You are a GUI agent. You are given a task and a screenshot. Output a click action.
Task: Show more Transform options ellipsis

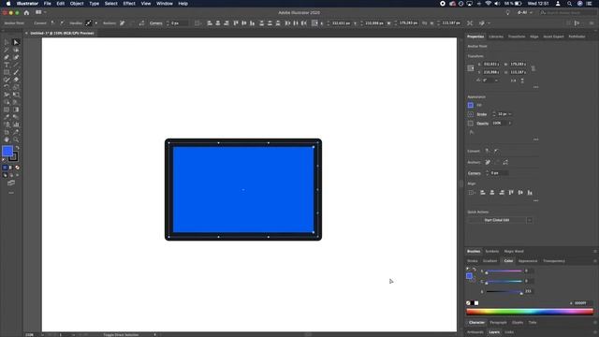(535, 87)
